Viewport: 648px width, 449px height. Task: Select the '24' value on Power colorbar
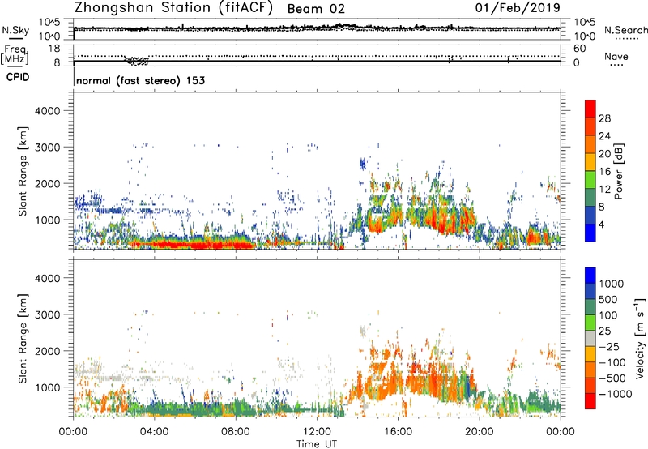tap(604, 136)
